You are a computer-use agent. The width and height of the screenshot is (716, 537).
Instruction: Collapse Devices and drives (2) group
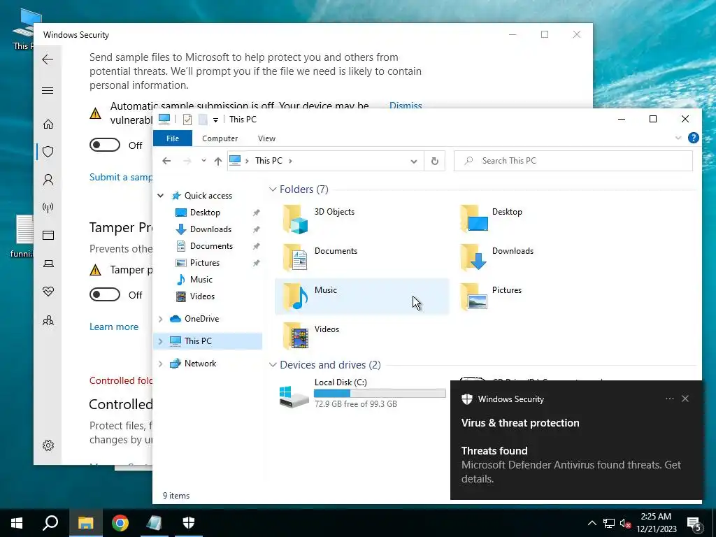coord(273,365)
